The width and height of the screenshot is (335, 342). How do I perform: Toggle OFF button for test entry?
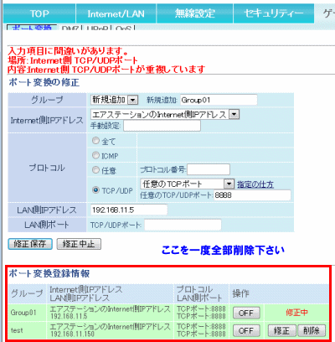(246, 331)
